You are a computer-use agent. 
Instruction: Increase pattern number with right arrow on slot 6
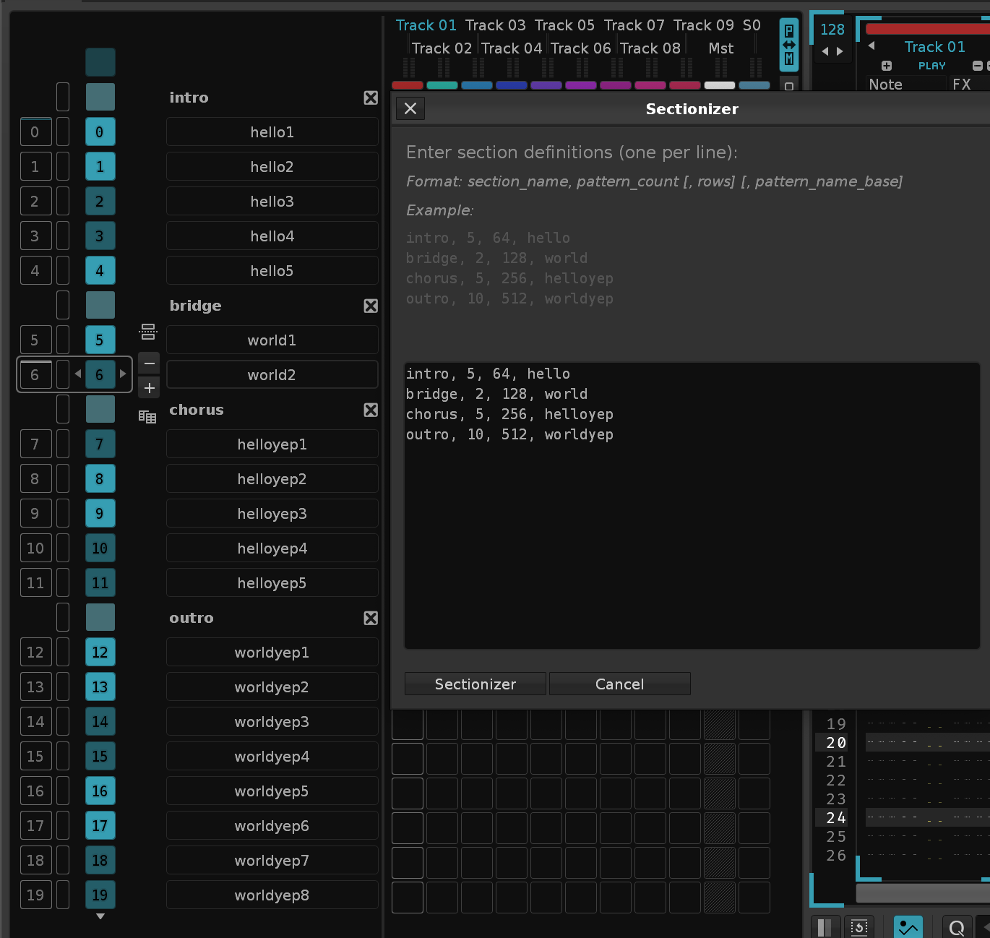click(x=123, y=374)
